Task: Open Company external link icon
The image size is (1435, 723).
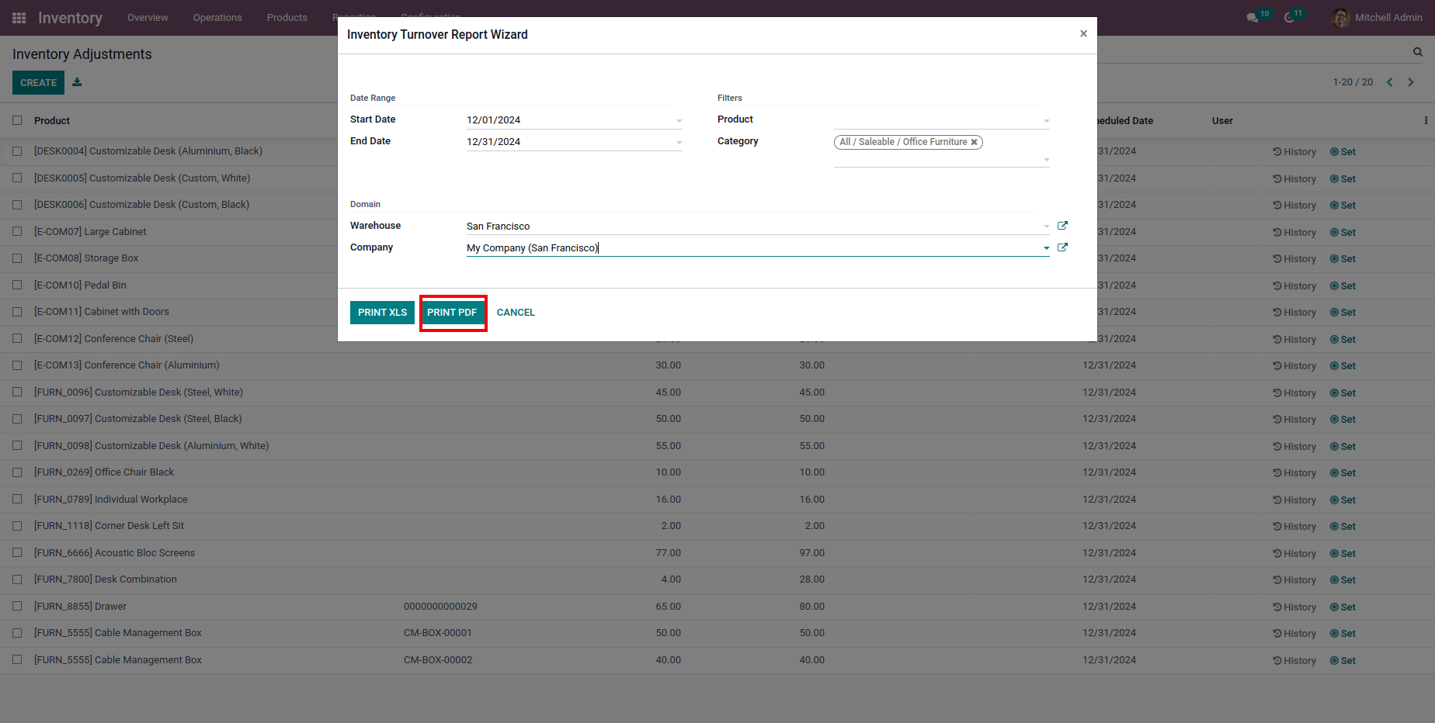Action: (1063, 247)
